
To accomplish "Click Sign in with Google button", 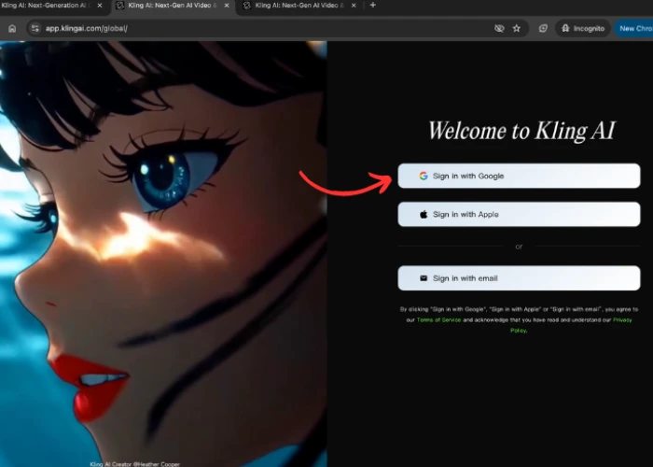I will pyautogui.click(x=519, y=176).
